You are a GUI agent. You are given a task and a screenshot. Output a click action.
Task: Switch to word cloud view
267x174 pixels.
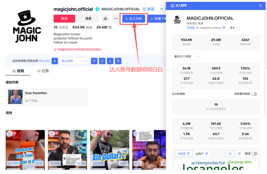(230, 154)
